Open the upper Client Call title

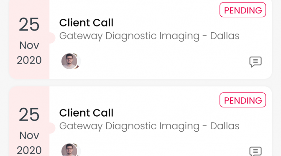click(87, 23)
